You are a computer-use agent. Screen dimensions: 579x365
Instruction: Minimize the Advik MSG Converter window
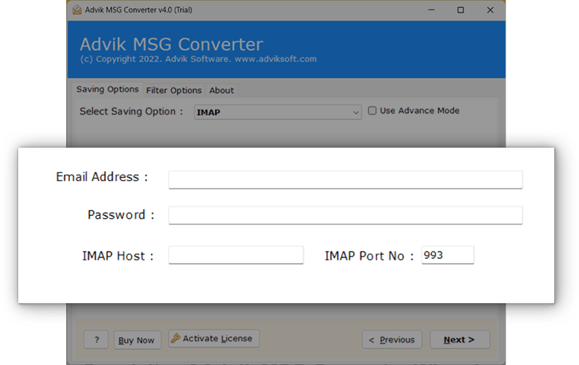click(x=431, y=10)
